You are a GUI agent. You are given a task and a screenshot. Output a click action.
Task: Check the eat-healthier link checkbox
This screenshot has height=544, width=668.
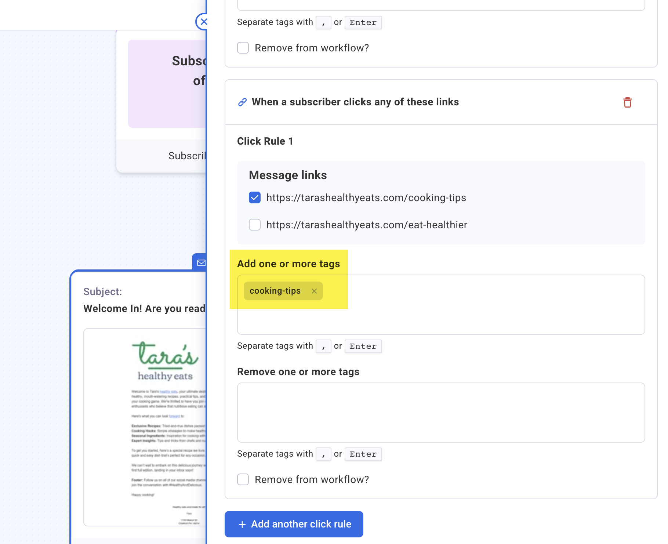pyautogui.click(x=255, y=225)
